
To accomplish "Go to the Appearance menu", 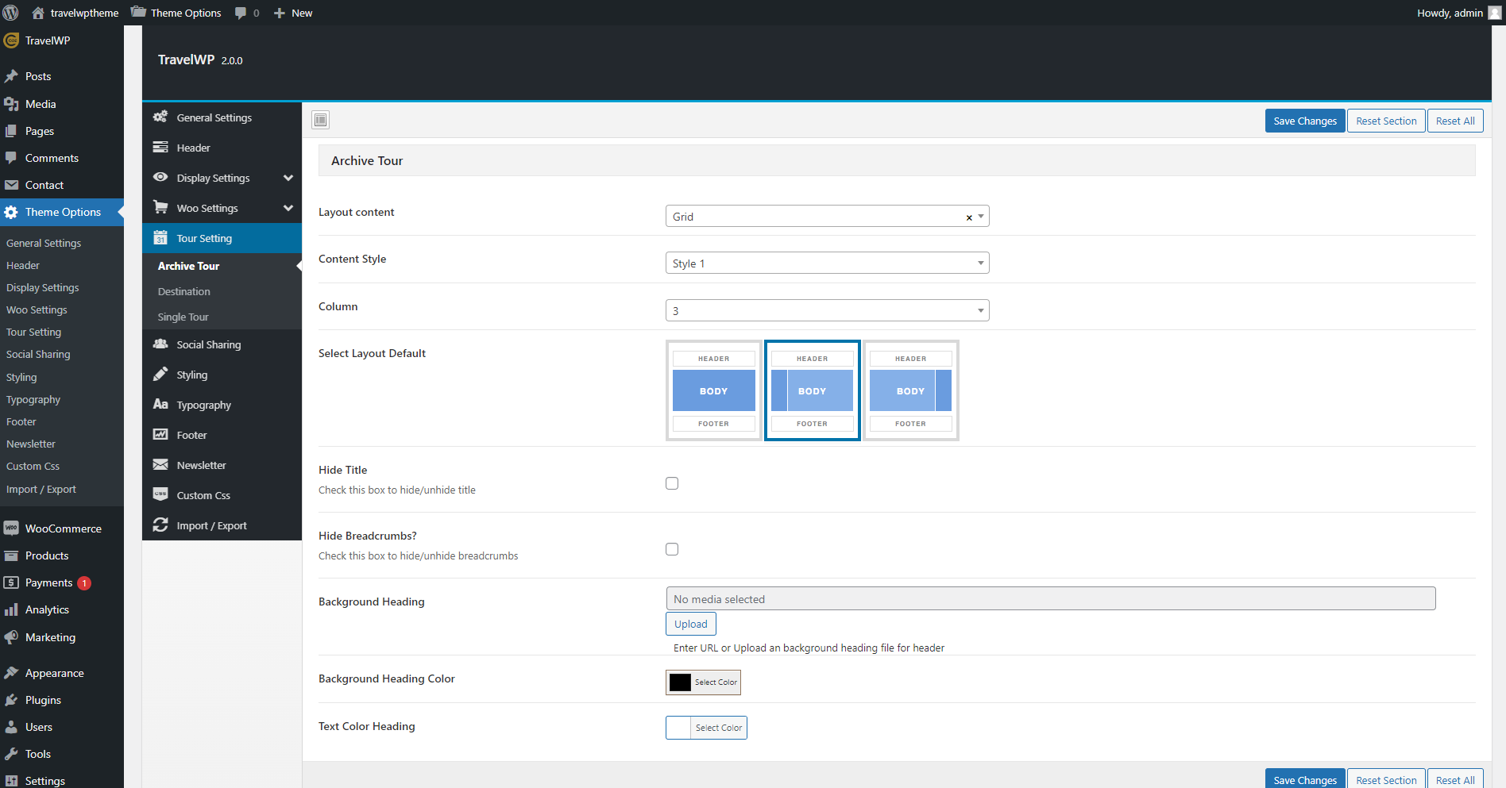I will [x=54, y=673].
